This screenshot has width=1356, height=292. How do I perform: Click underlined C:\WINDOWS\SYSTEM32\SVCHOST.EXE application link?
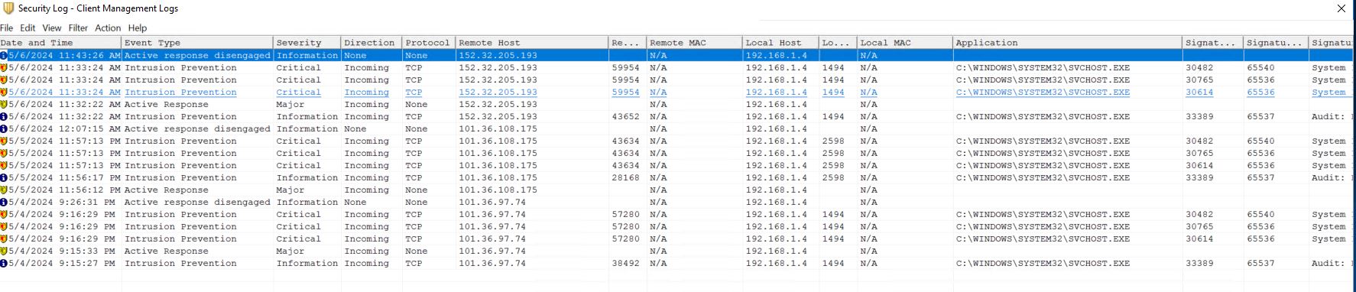click(x=1043, y=92)
